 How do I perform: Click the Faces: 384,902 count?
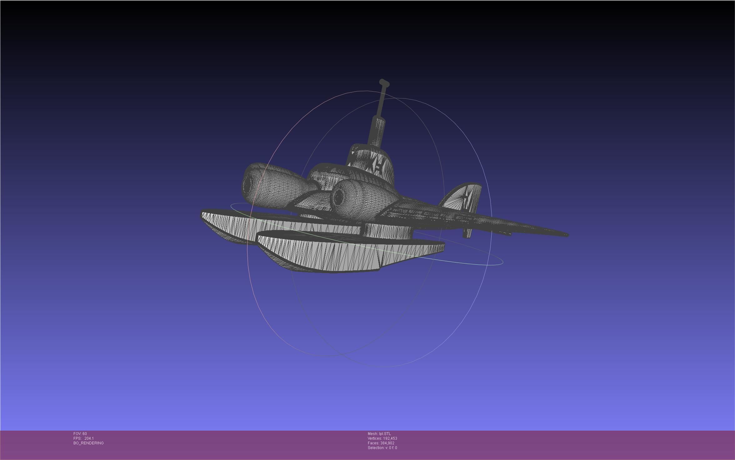pyautogui.click(x=381, y=443)
